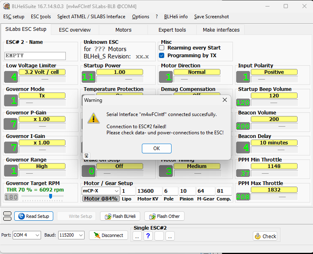Click the small save icon on dialog corner

[86, 156]
